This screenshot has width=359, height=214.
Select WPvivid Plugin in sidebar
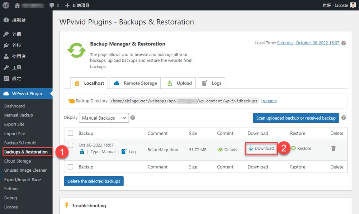click(x=26, y=93)
